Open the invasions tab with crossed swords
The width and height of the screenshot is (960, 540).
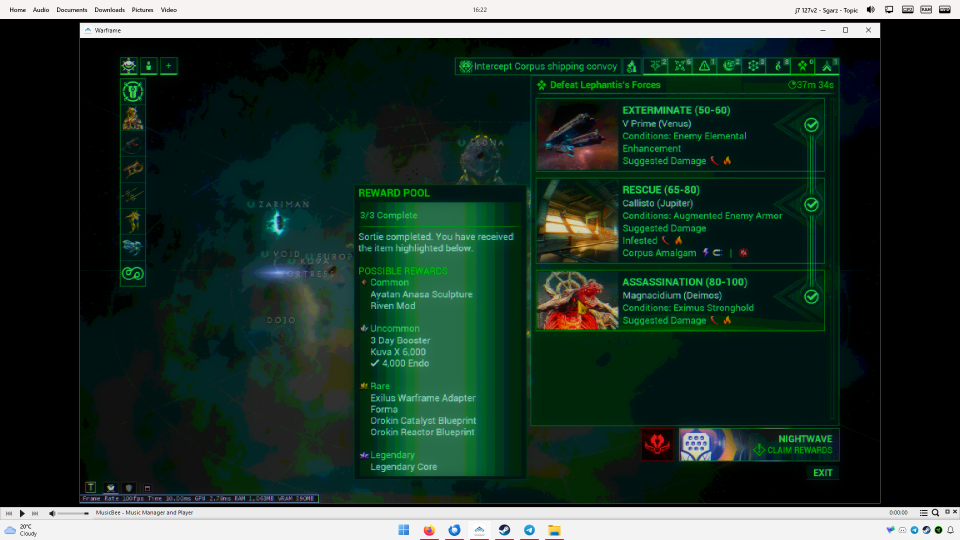[x=680, y=66]
